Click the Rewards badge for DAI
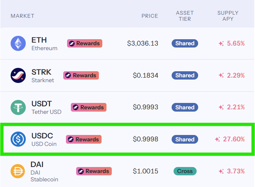This screenshot has width=255, height=187. (x=94, y=171)
